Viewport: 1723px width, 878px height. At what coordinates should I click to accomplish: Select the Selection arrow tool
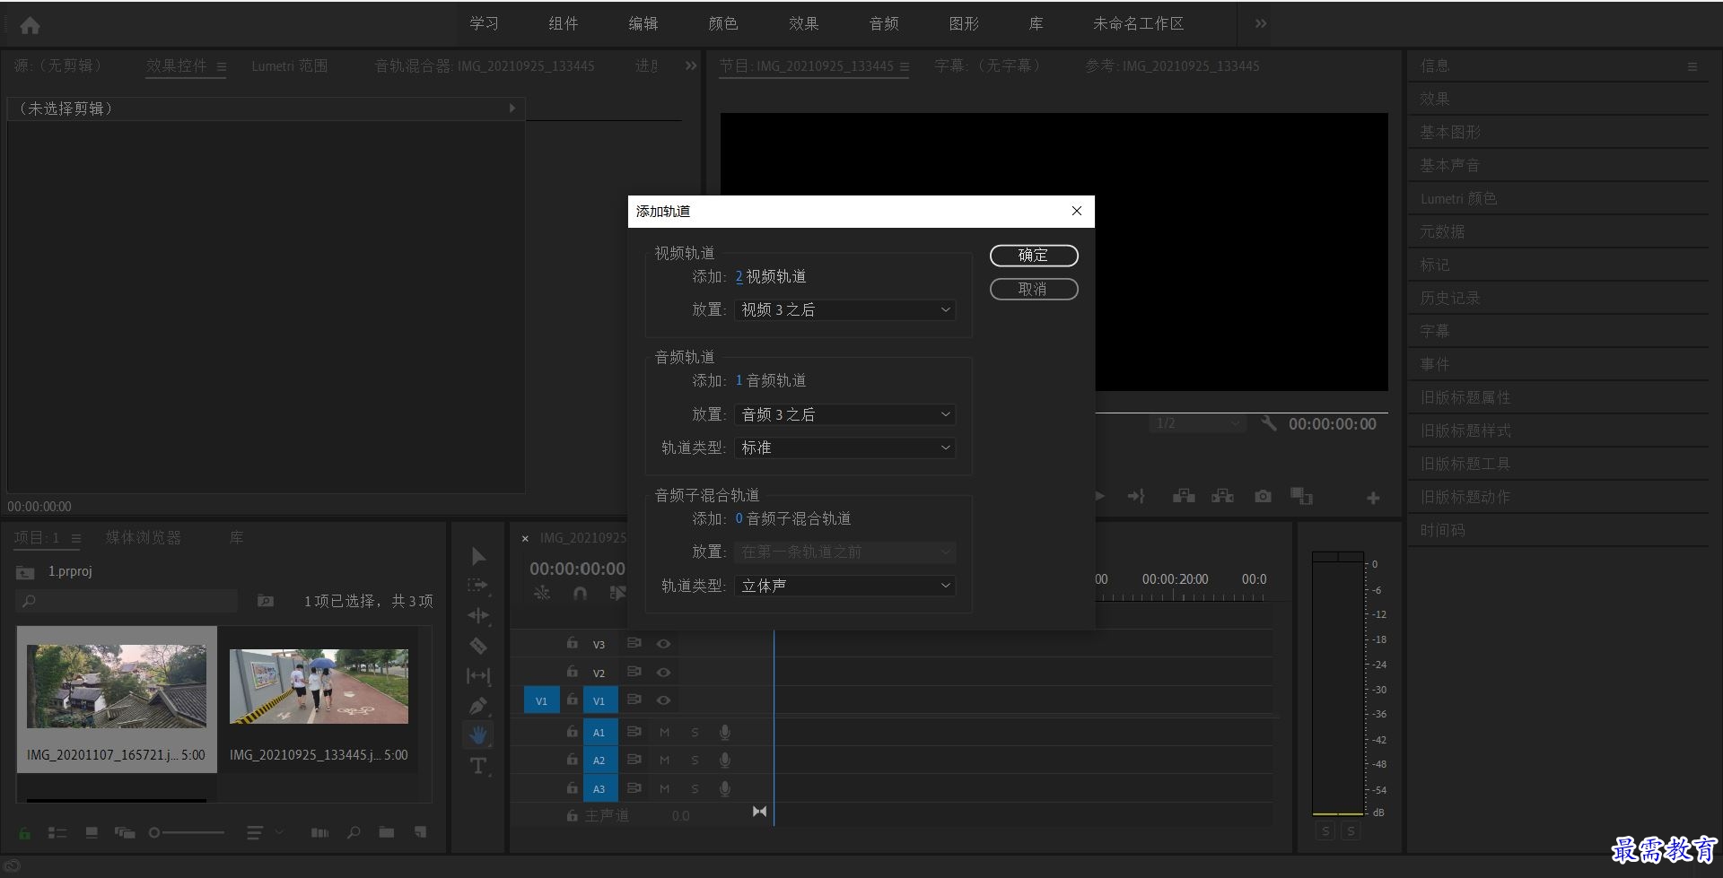[478, 556]
